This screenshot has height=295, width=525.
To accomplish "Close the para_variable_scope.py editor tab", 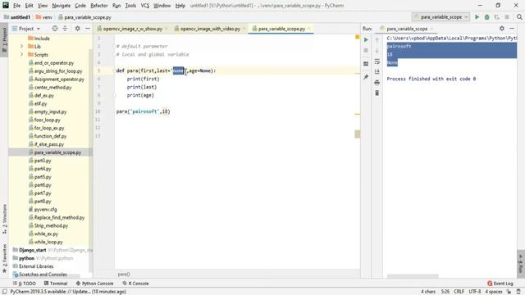I will tap(309, 29).
